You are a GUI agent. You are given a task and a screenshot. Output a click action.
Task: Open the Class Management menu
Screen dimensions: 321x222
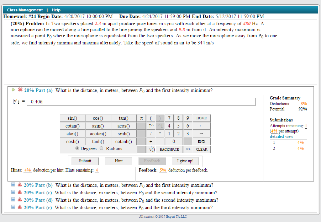(24, 10)
